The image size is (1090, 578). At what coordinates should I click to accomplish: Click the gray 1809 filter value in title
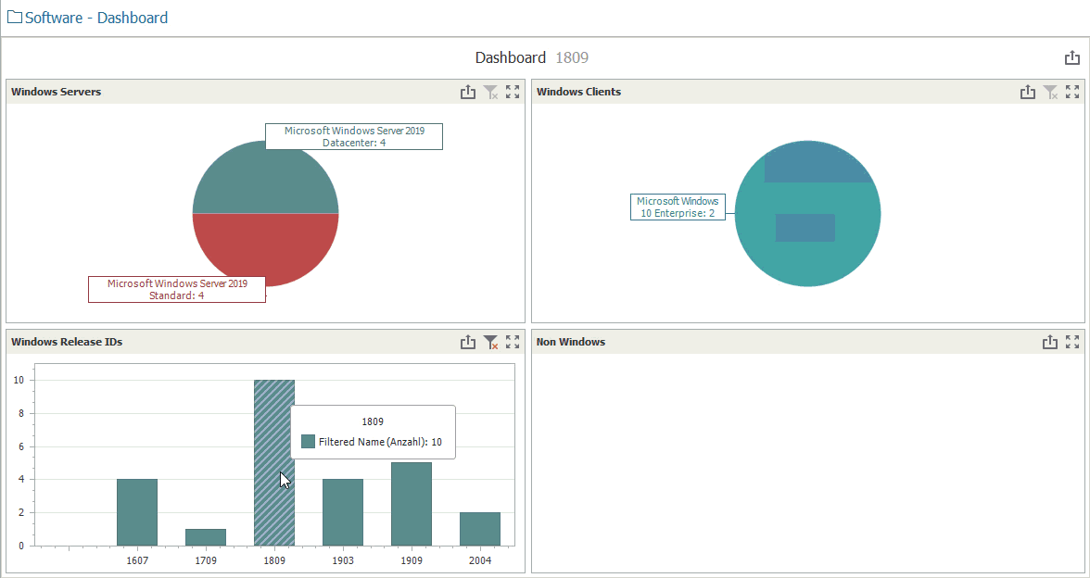click(572, 57)
